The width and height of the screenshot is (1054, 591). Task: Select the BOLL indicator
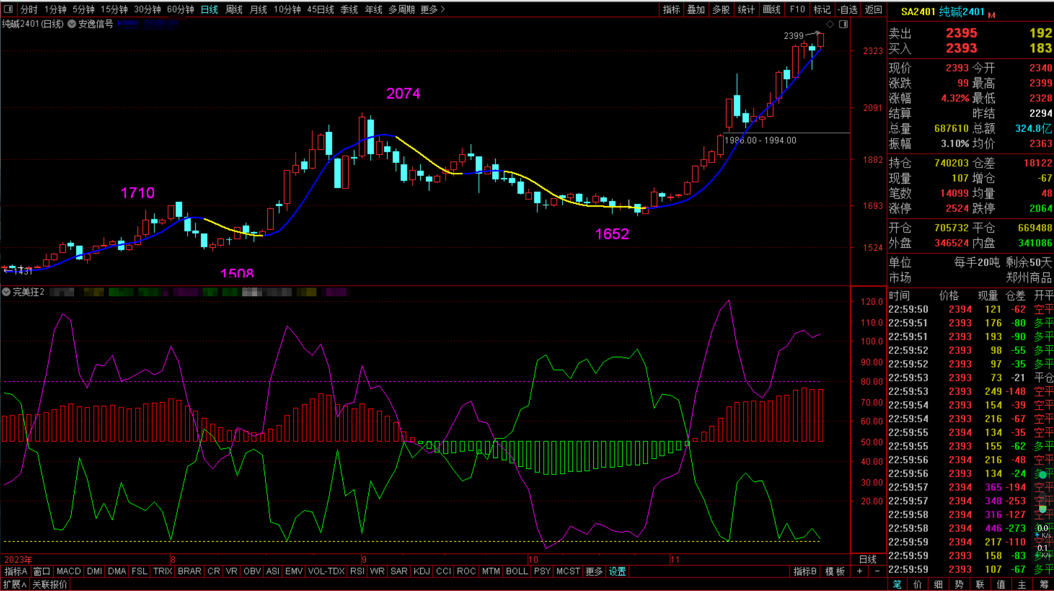coord(516,571)
